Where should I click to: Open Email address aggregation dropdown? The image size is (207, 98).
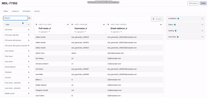[x=116, y=32]
